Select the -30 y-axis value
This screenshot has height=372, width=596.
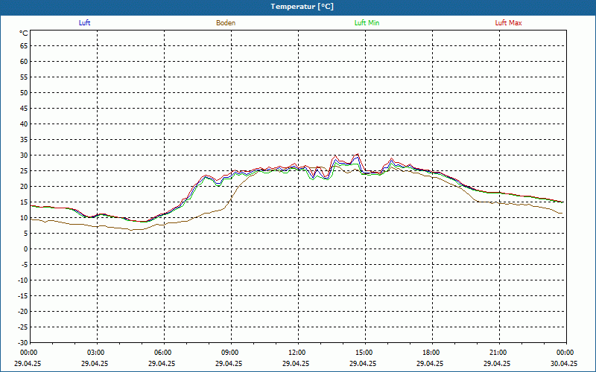pos(23,342)
